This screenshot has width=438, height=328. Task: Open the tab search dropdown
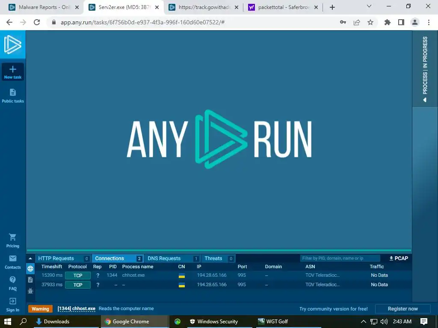coord(369,6)
